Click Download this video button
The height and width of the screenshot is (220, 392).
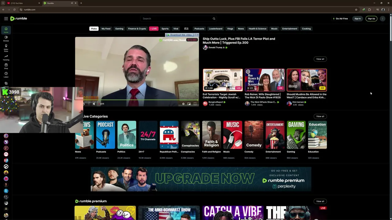(x=179, y=35)
